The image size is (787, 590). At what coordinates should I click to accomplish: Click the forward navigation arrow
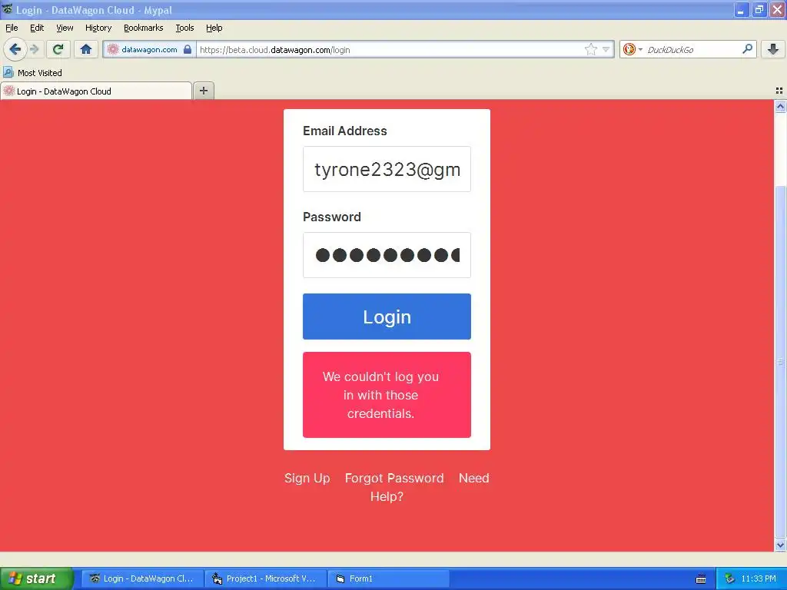34,49
